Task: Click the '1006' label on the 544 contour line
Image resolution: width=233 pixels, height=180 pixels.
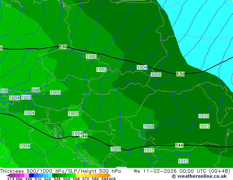Action: (x=116, y=149)
